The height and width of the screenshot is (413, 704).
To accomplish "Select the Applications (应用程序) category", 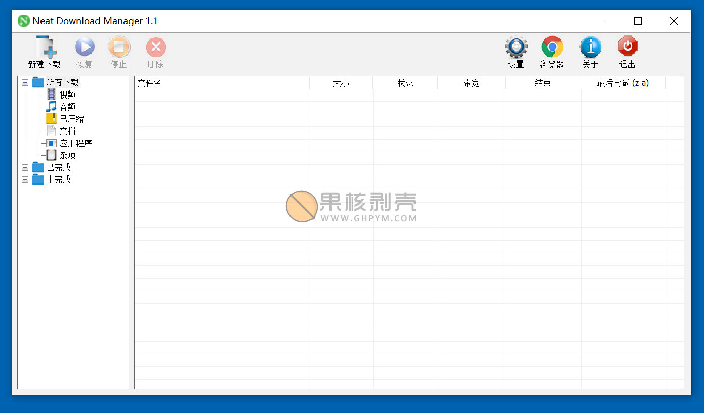I will 75,144.
